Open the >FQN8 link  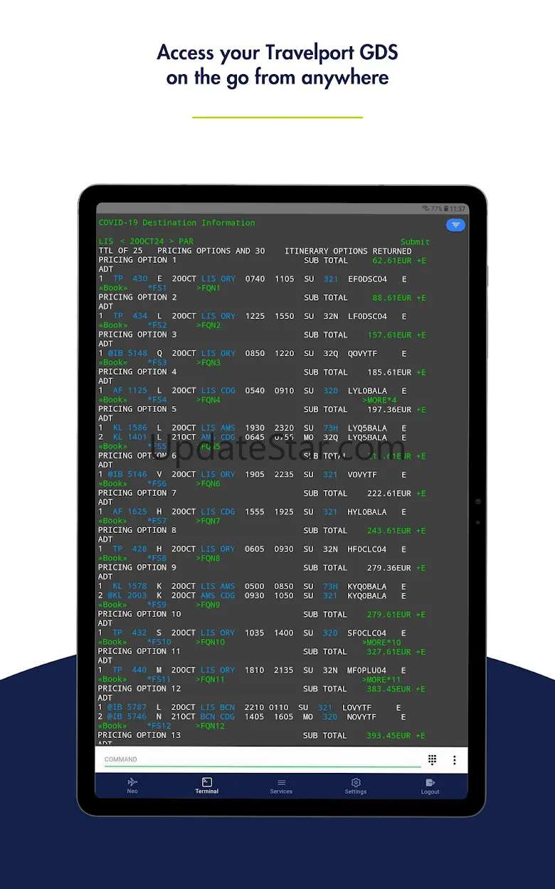pos(208,558)
